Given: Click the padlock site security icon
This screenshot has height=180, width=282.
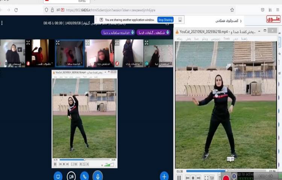Looking at the screenshot, I should (x=52, y=10).
